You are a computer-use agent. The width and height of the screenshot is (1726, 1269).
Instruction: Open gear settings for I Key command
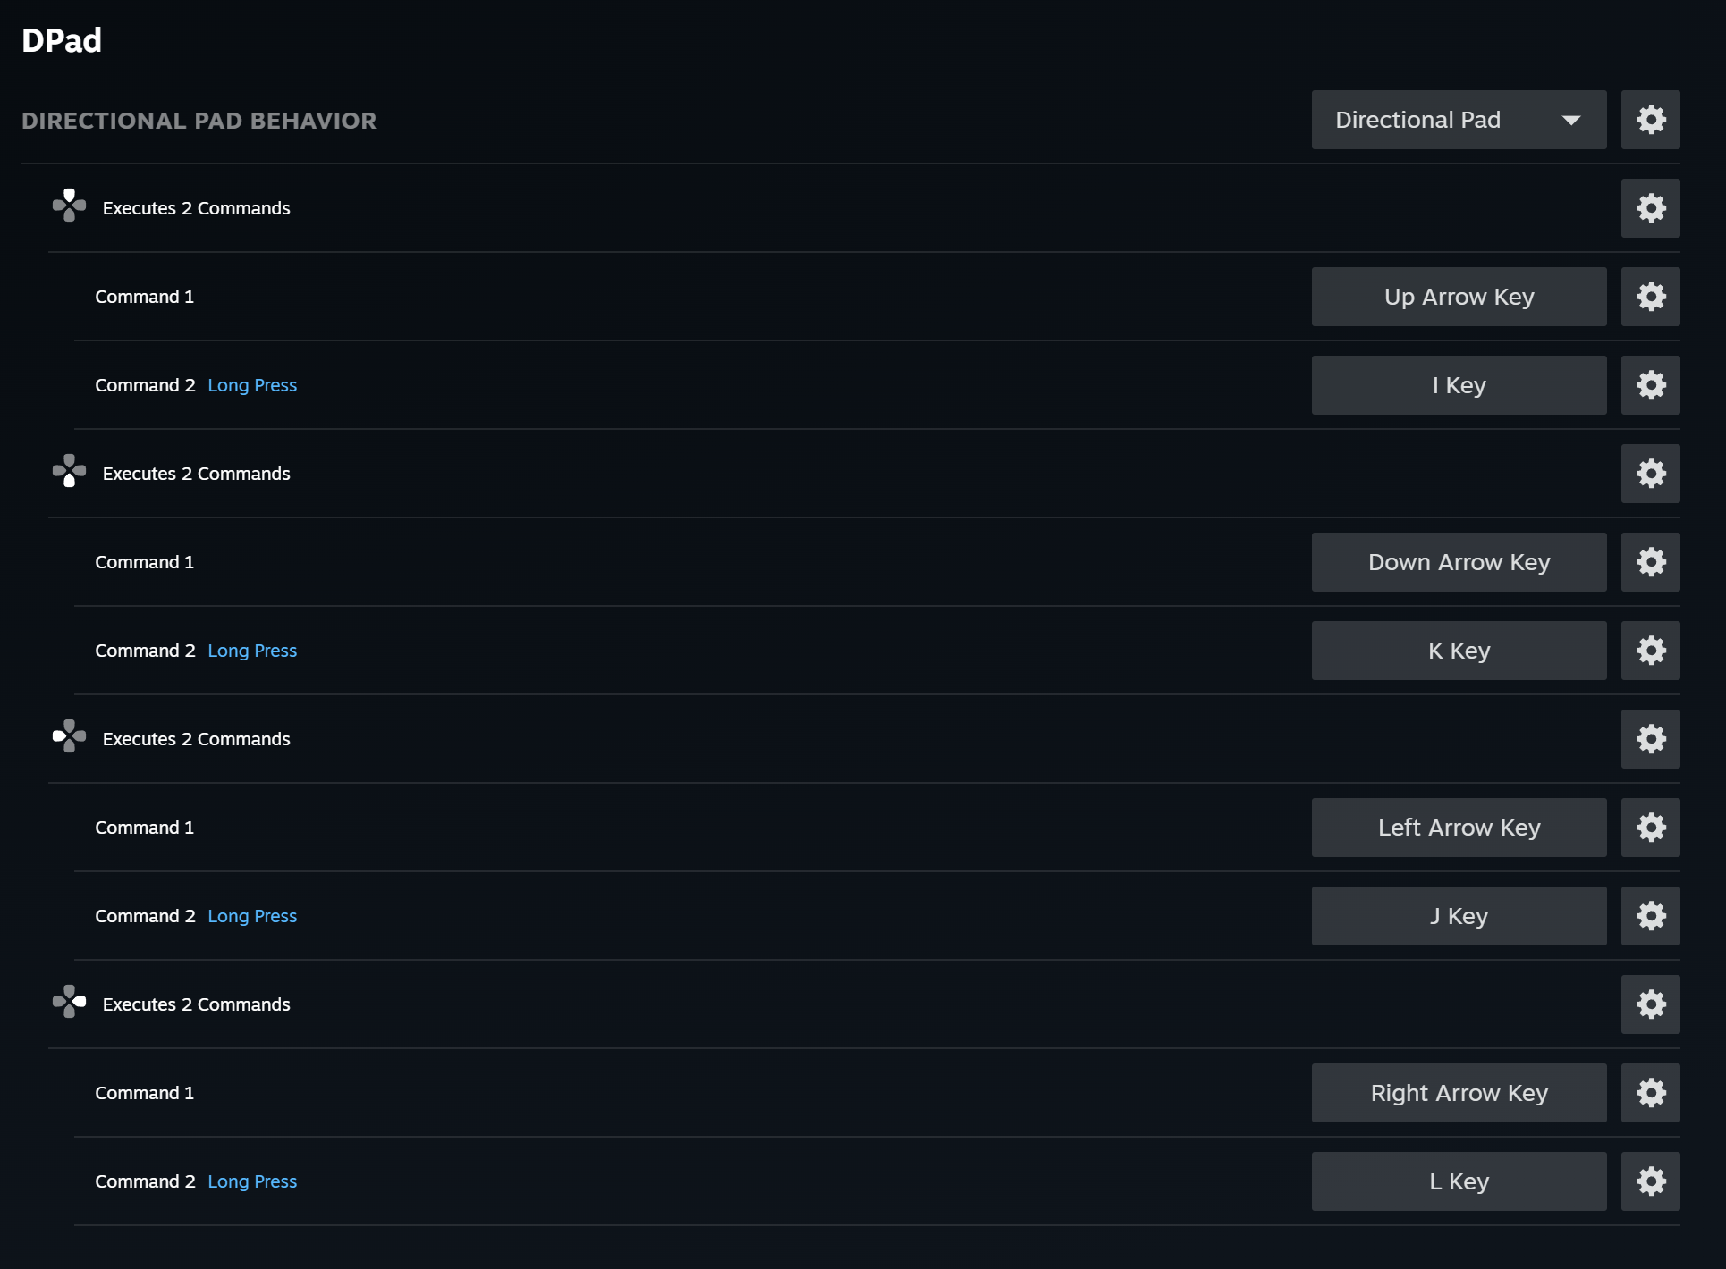1650,385
